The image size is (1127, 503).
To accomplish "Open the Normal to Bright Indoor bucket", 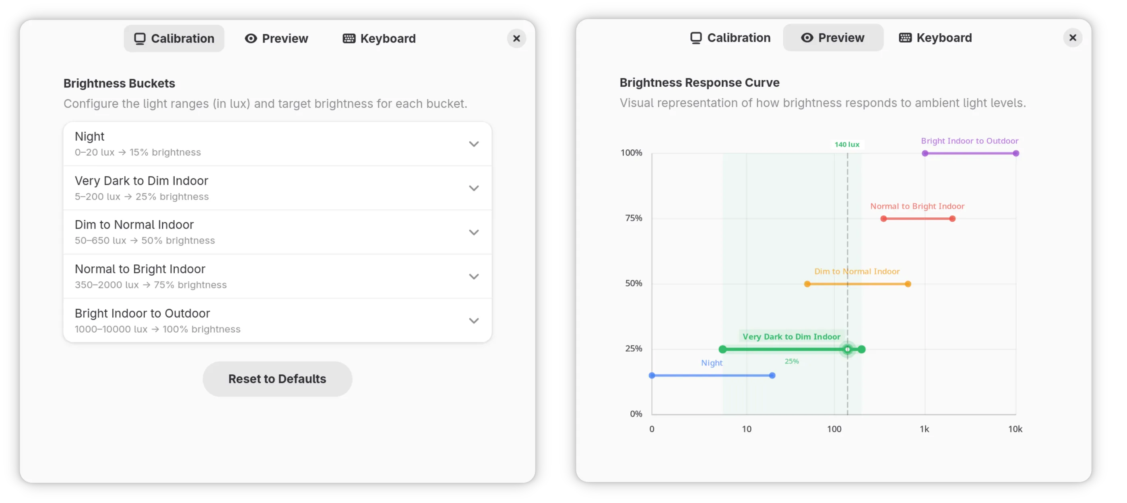I will tap(473, 276).
